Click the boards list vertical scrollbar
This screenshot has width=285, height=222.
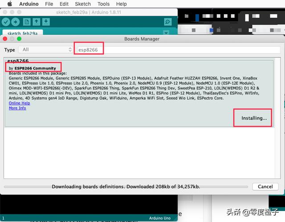point(277,117)
